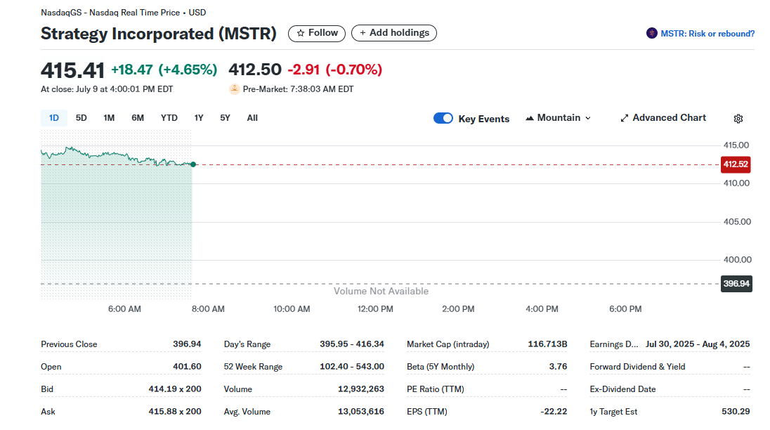The width and height of the screenshot is (770, 430).
Task: Click the Ex-Dividend Date label
Action: (x=622, y=389)
